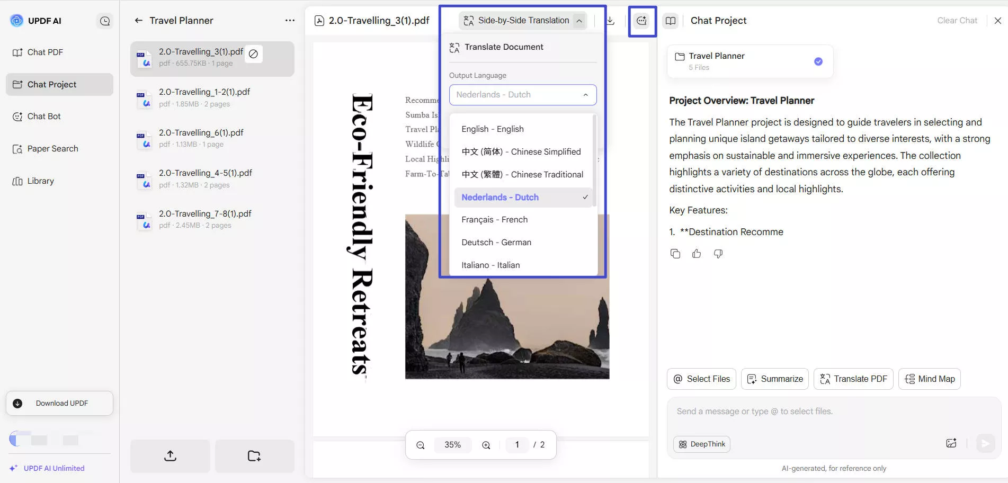
Task: Choose Deutsch - German language
Action: (x=523, y=243)
